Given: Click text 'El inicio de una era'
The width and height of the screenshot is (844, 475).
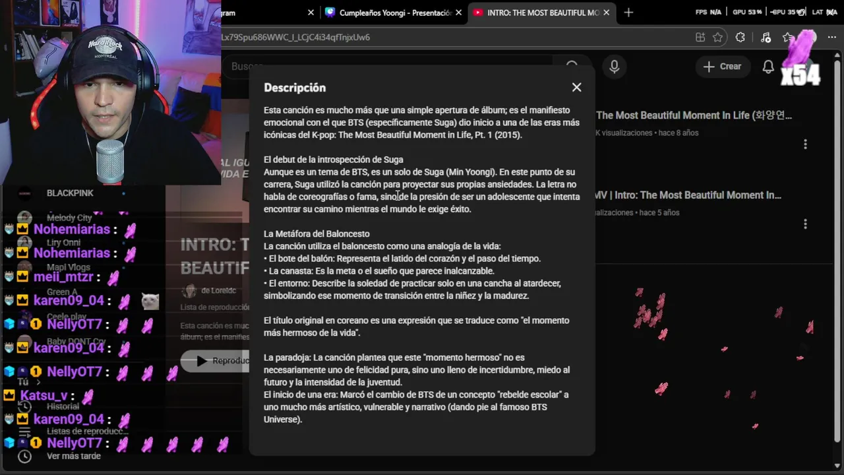Looking at the screenshot, I should [x=301, y=395].
